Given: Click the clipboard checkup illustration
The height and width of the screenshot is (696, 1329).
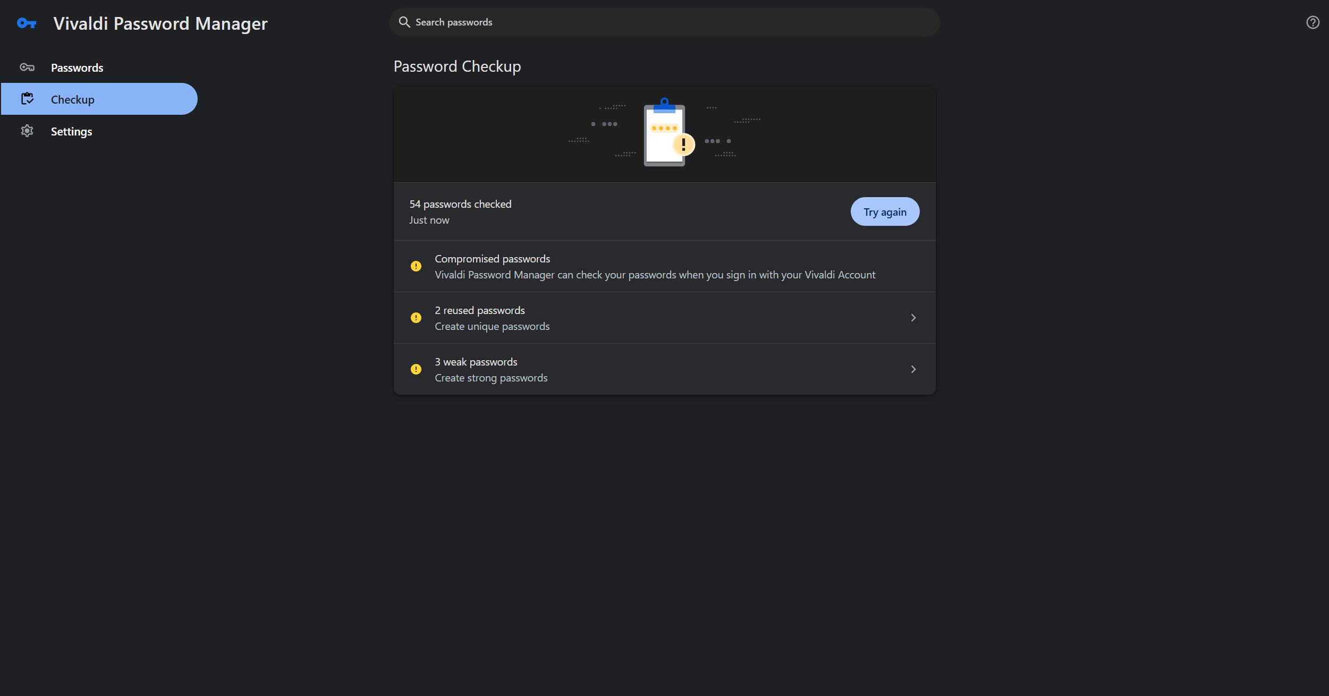Looking at the screenshot, I should (x=667, y=133).
